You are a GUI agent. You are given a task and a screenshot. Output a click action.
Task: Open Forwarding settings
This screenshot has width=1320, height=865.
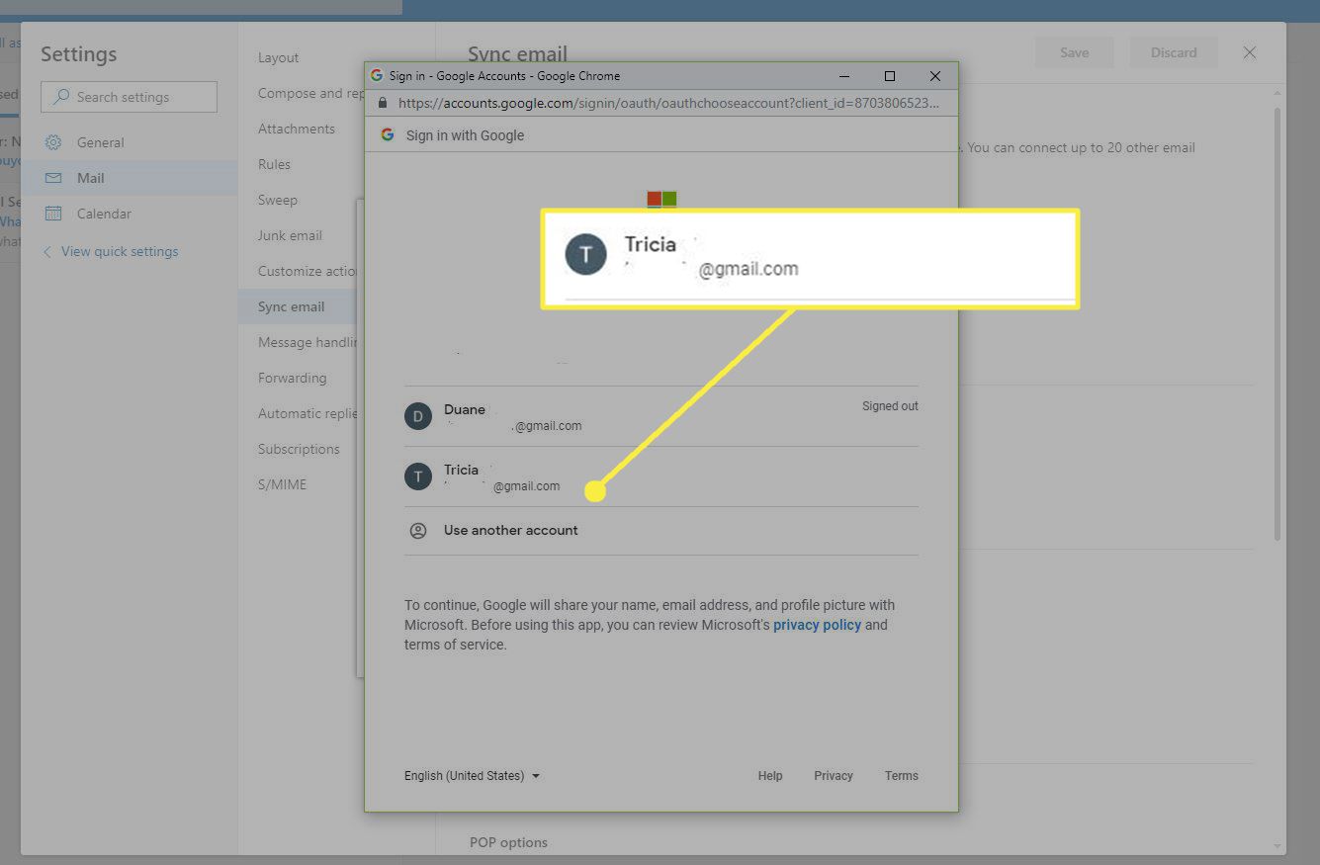click(x=292, y=378)
